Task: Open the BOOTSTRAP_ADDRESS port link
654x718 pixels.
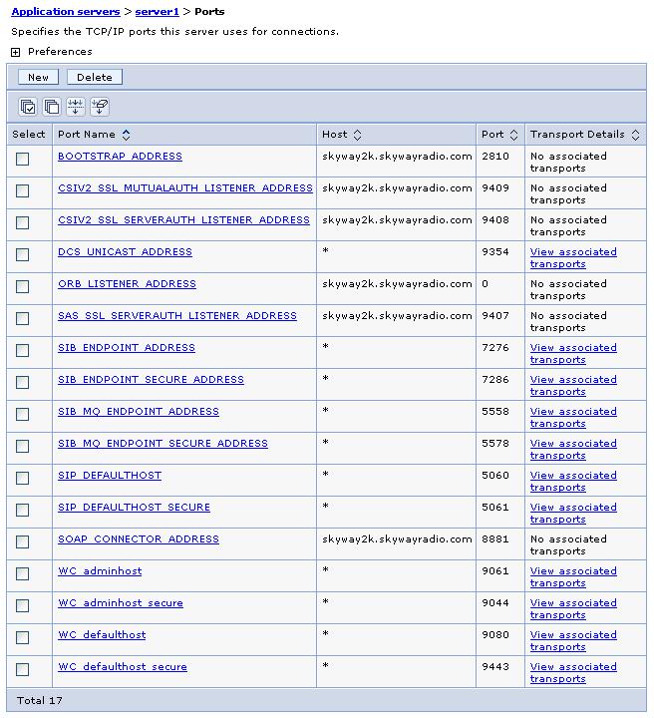Action: point(120,157)
